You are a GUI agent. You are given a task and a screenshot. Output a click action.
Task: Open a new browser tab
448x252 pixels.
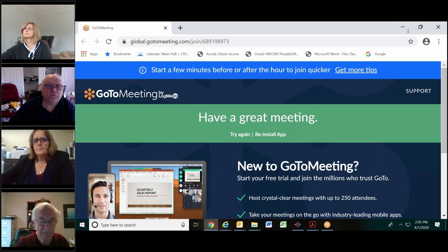pos(180,28)
